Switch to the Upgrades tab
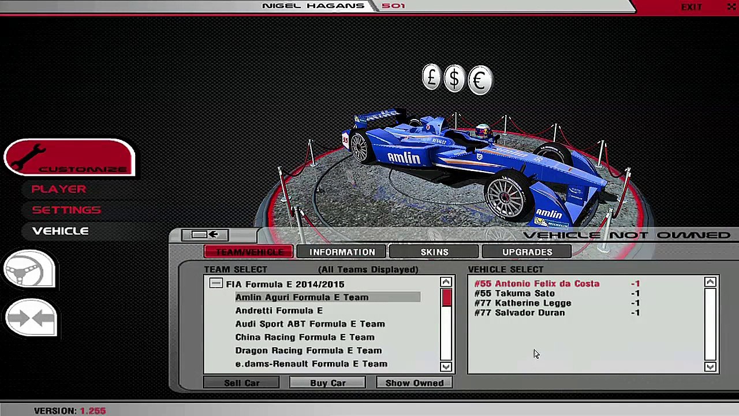Screen dimensions: 739x416 click(527, 252)
